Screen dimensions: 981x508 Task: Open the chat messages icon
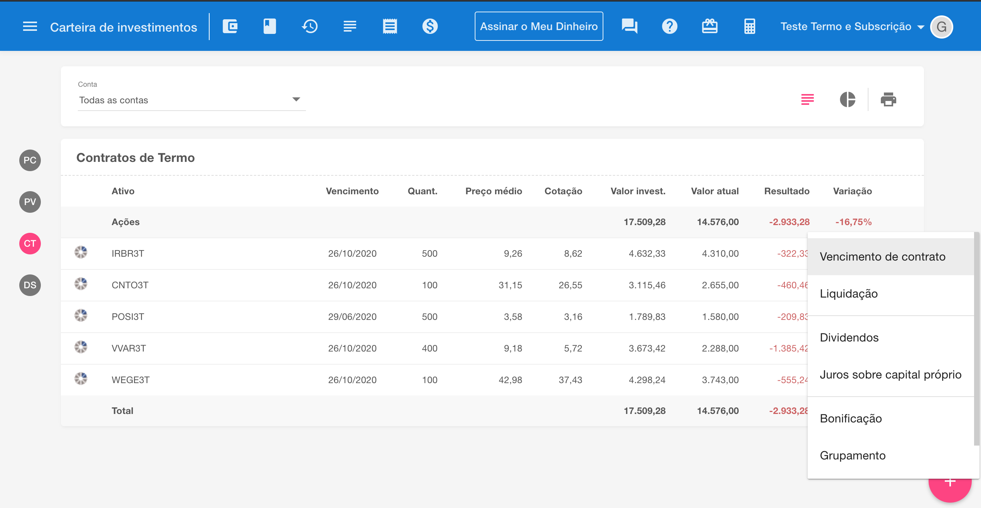[x=629, y=27]
